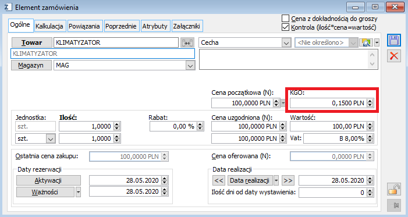This screenshot has height=217, width=408.
Task: Click the << previous date button
Action: click(x=219, y=180)
